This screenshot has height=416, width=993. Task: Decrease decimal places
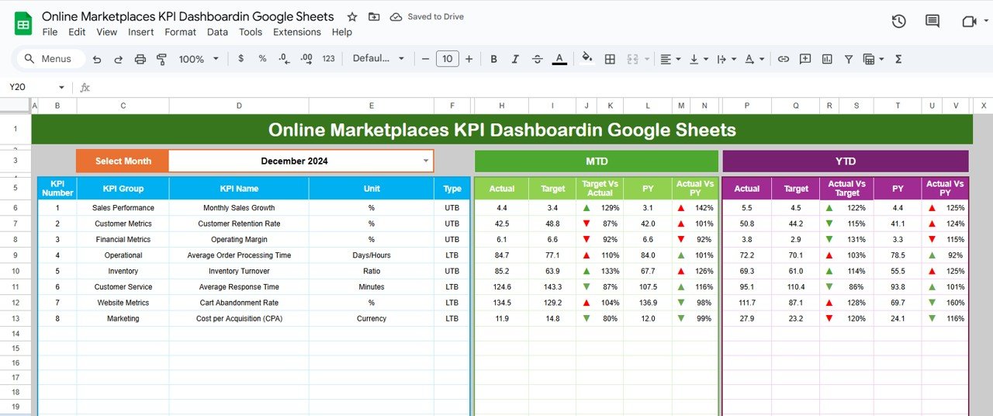coord(284,59)
